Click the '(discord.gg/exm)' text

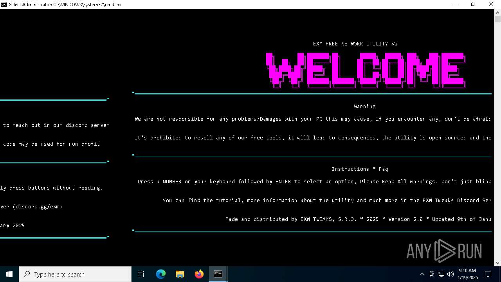[x=37, y=207]
